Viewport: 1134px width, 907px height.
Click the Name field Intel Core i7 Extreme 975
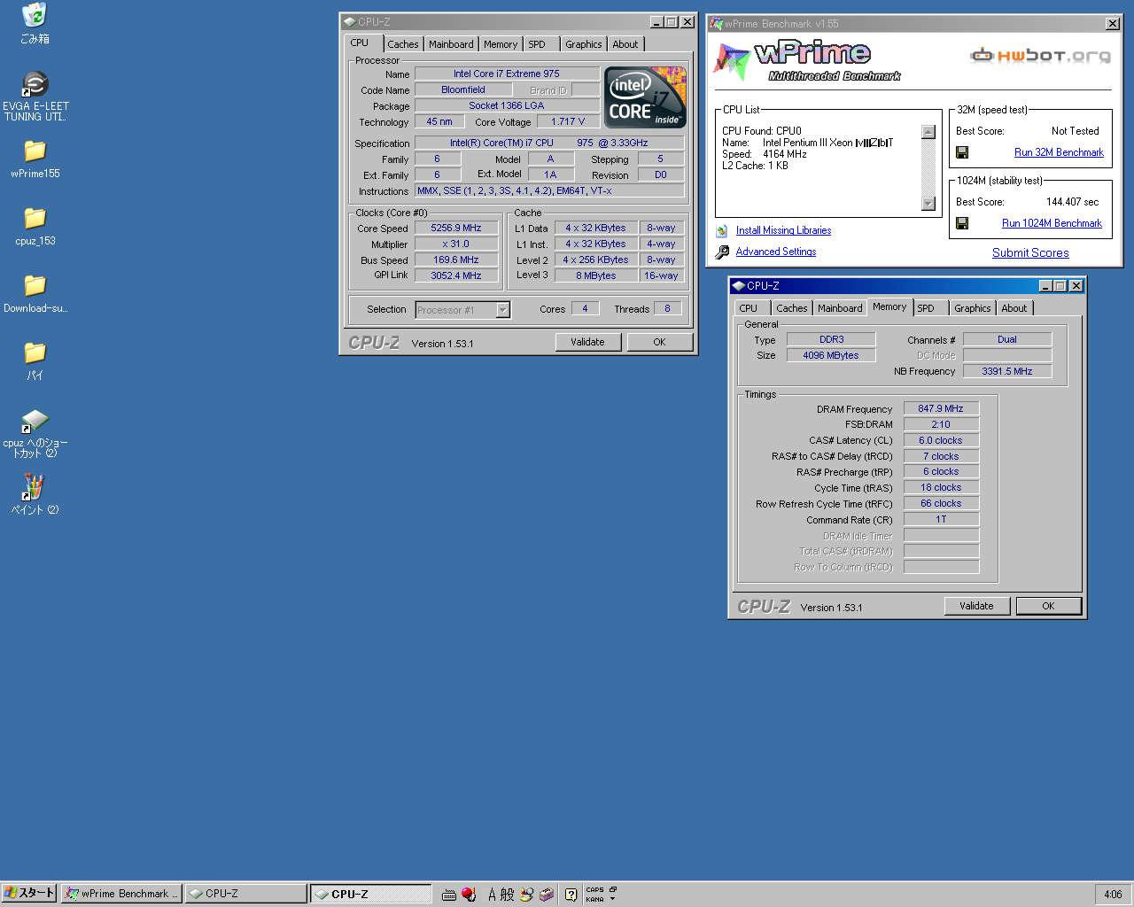507,74
